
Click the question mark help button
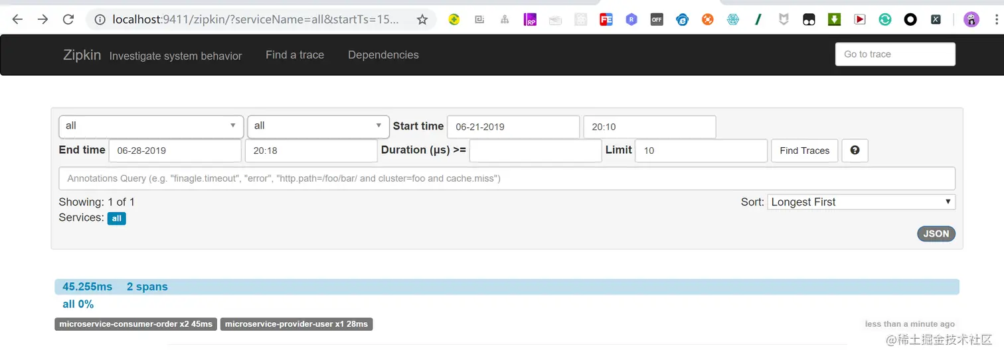coord(855,150)
